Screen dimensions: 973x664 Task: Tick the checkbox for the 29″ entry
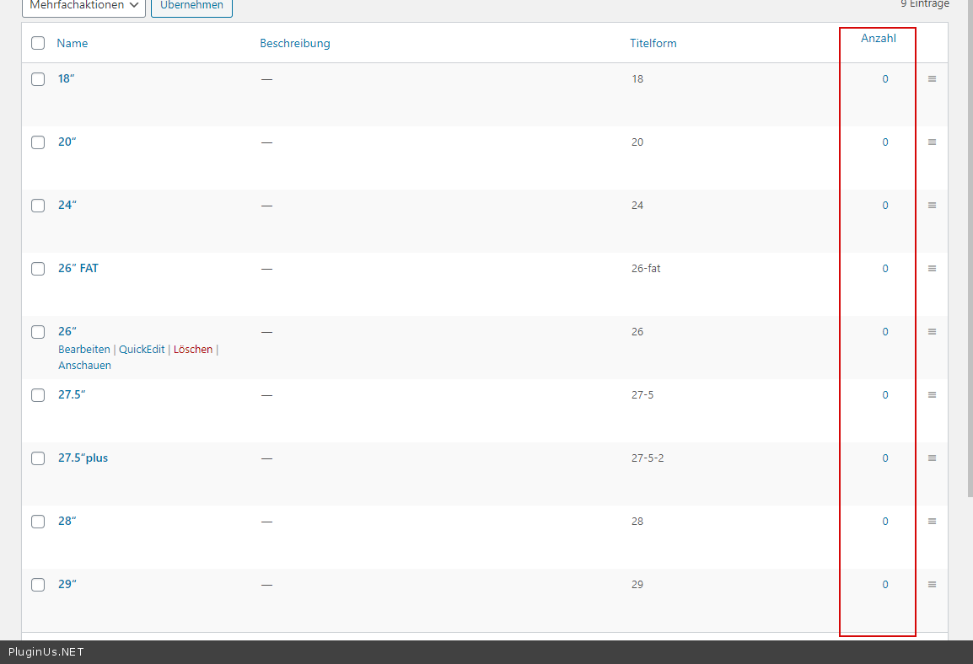pyautogui.click(x=38, y=585)
